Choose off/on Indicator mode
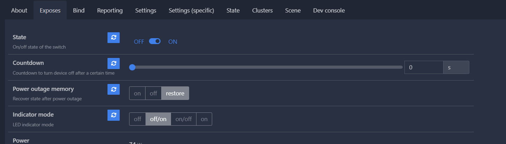The height and width of the screenshot is (144, 506). coord(158,119)
